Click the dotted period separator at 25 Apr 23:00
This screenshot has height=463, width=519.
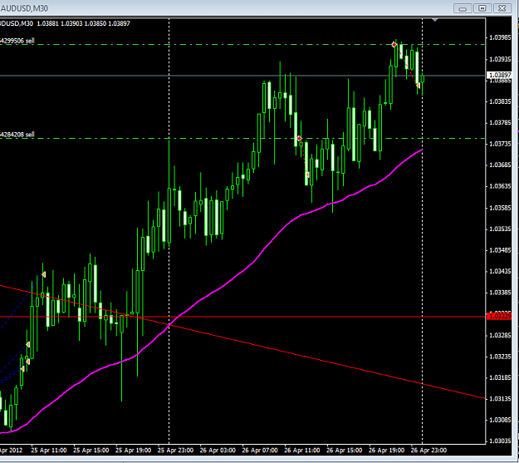pyautogui.click(x=169, y=232)
